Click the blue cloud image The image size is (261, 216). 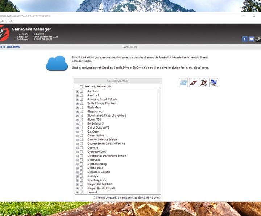coord(57,63)
